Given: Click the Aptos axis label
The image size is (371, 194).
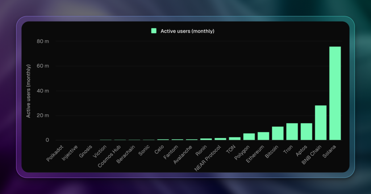Looking at the screenshot, I should coord(301,151).
